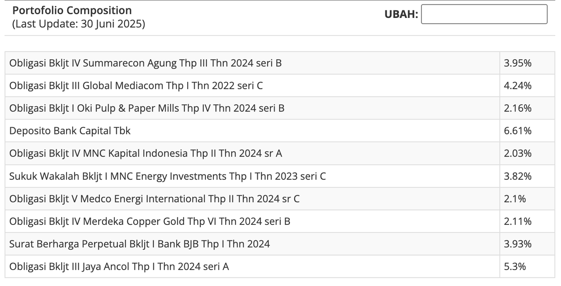Viewport: 561px width, 286px height.
Task: Select MNC Kapital Indonesia bond entry
Action: 146,154
